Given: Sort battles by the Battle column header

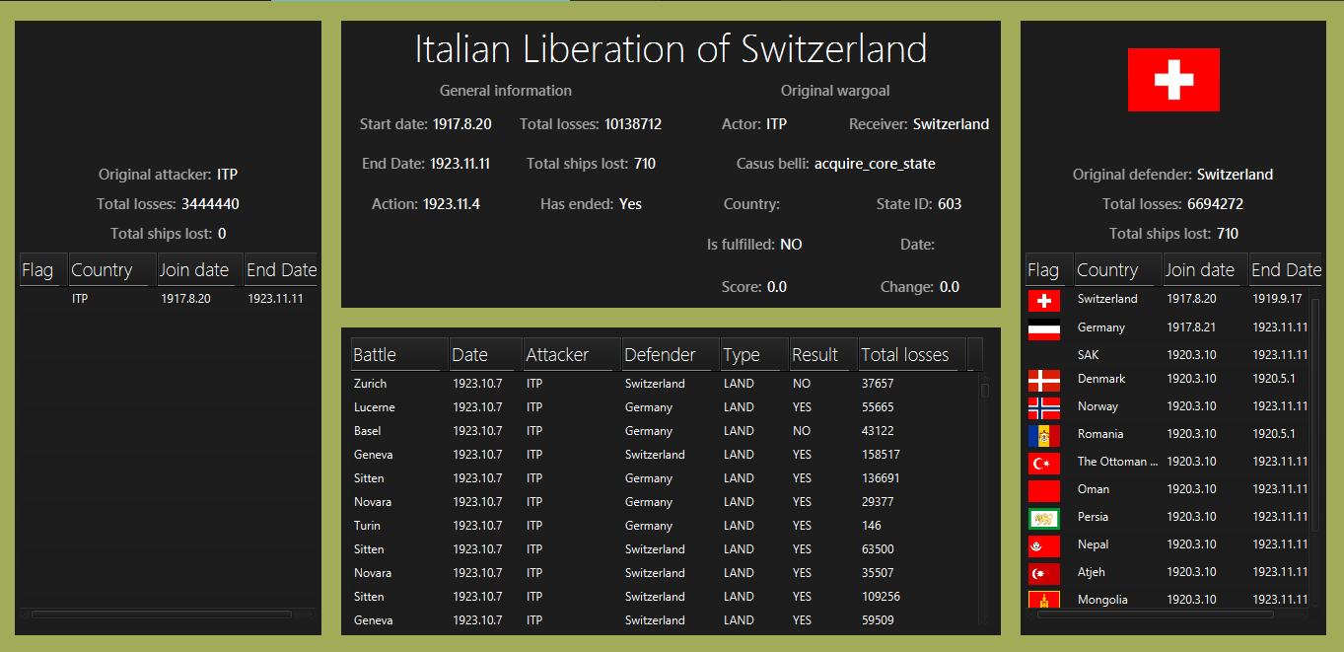Looking at the screenshot, I should pos(399,354).
